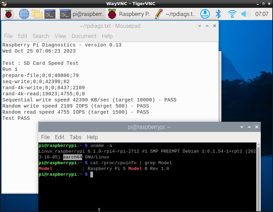Minimize Mousepad window using down chevron
273x212 pixels.
click(x=200, y=26)
